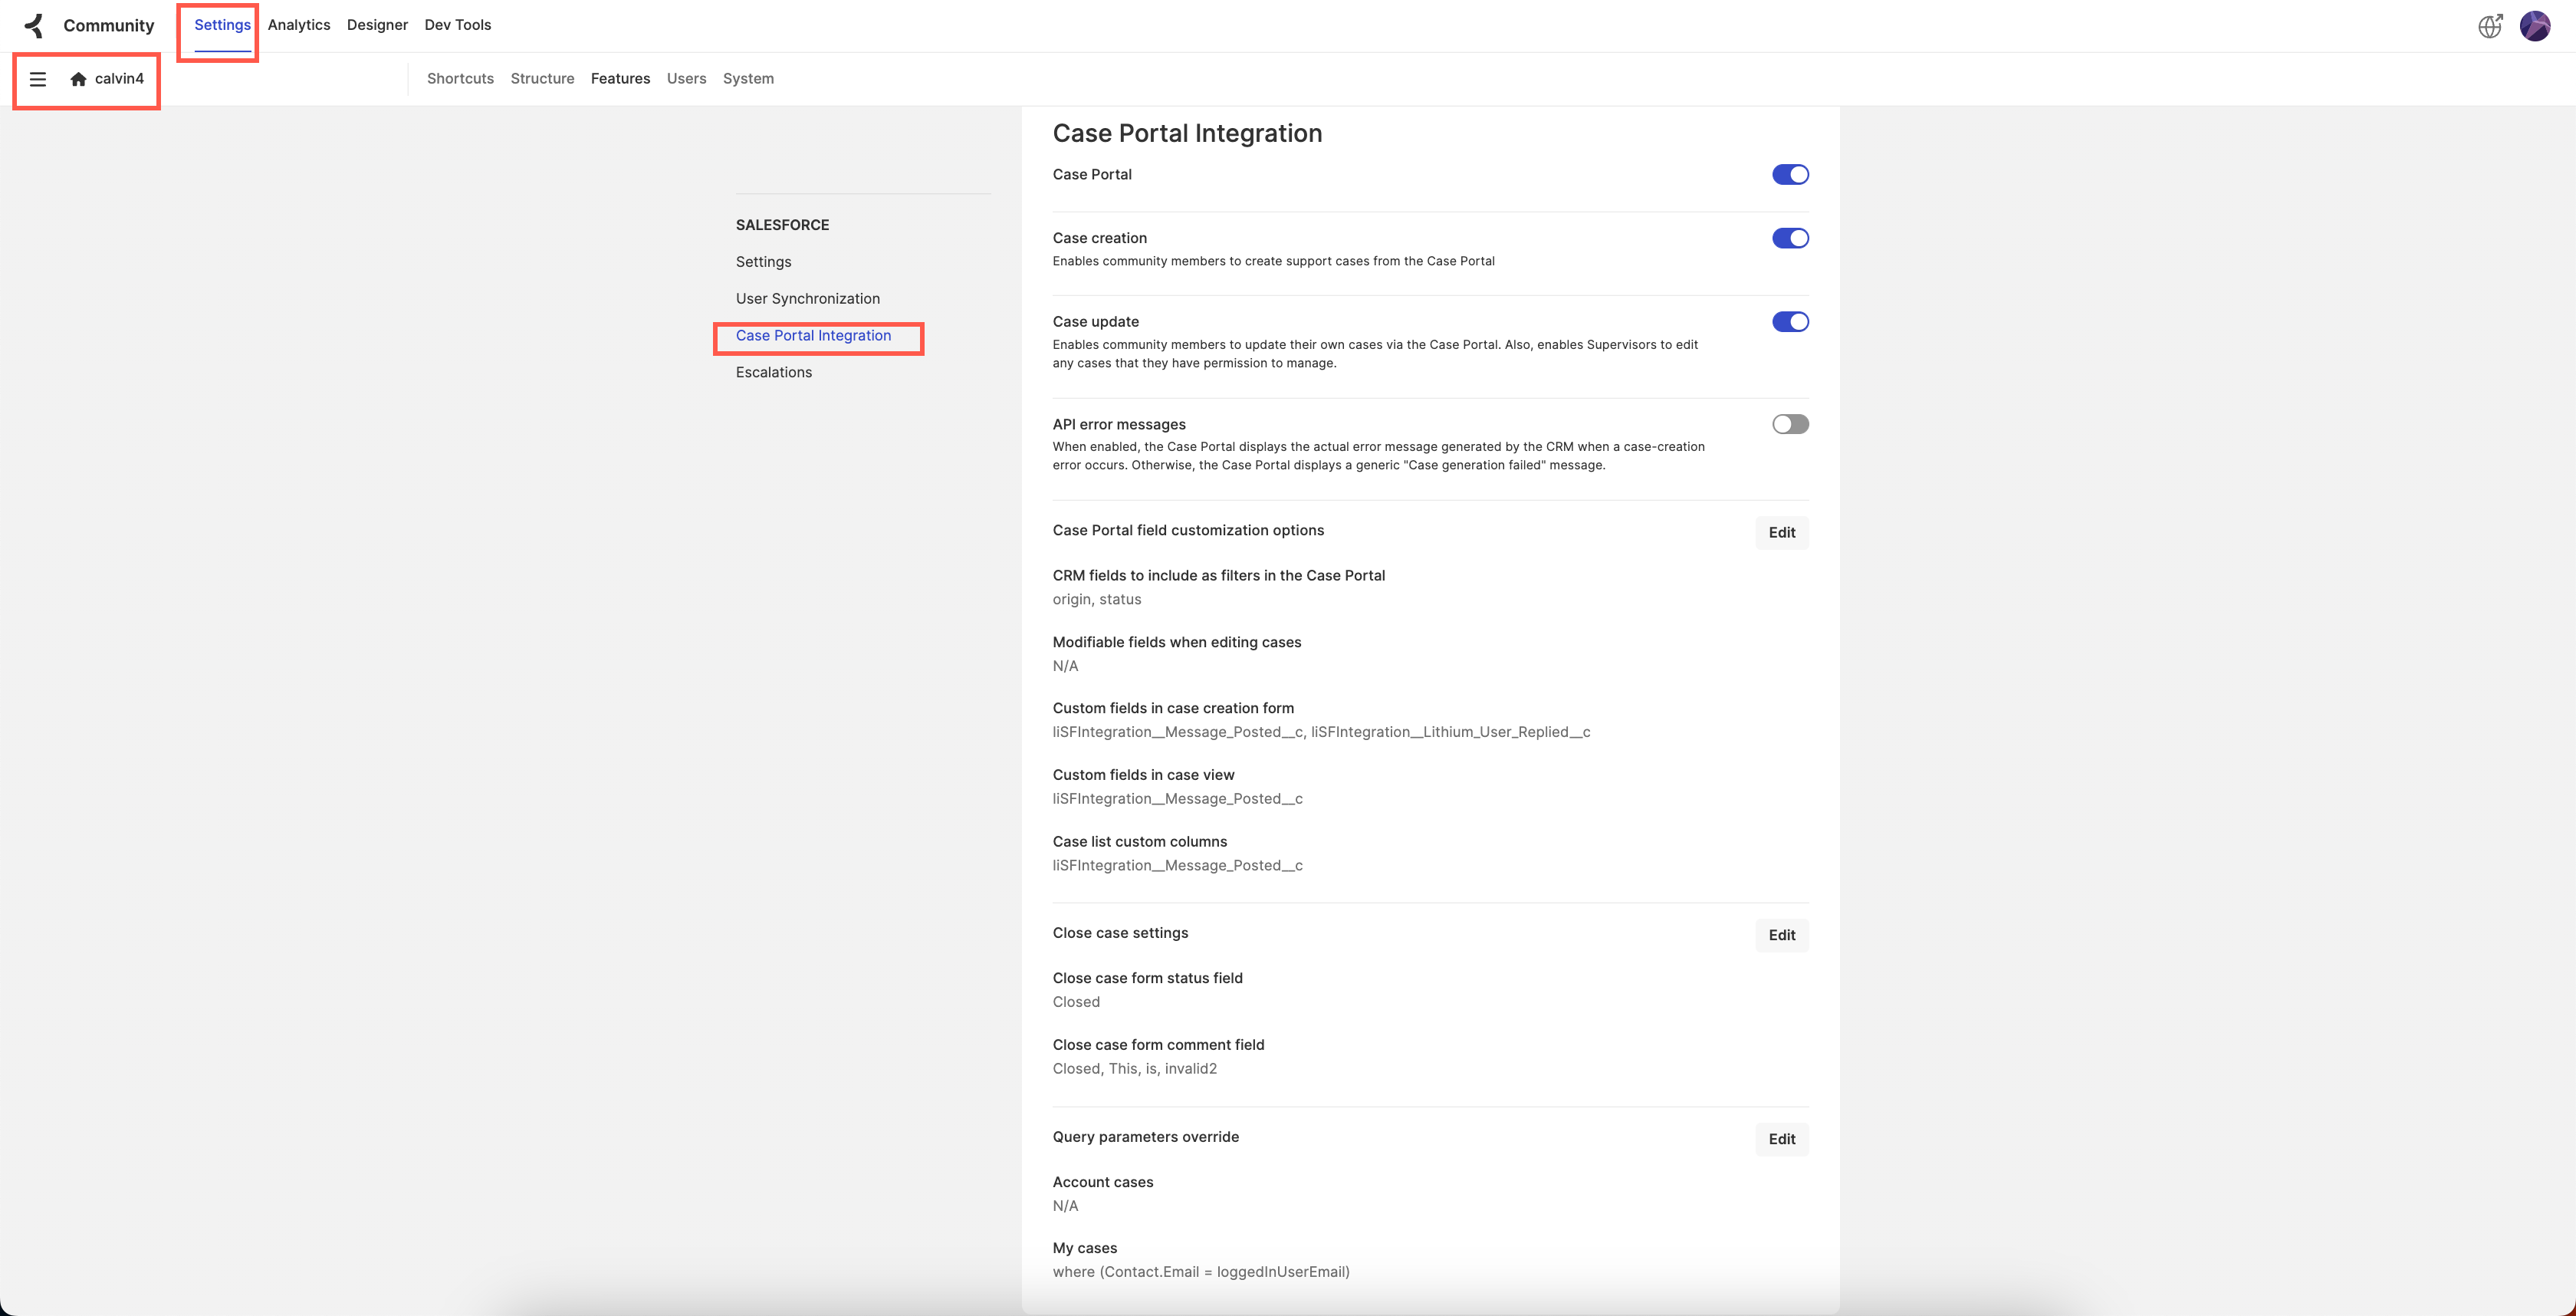Click the user profile avatar icon
This screenshot has width=2576, height=1316.
[x=2536, y=25]
